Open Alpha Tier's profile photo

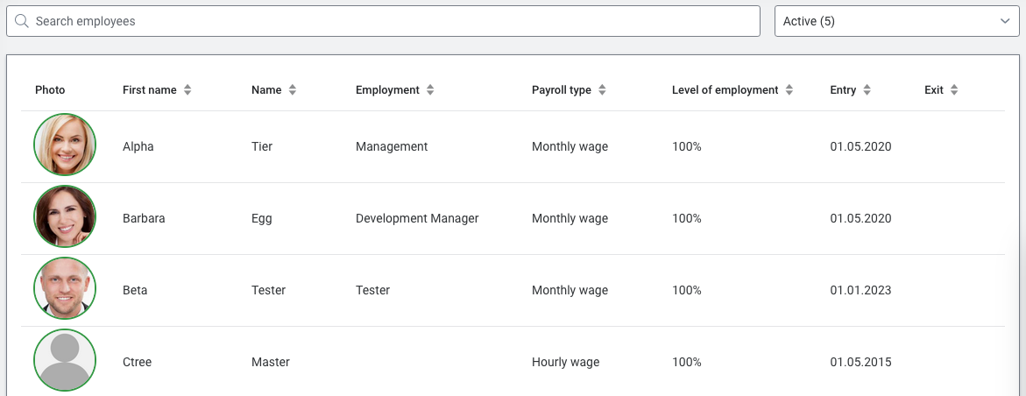pyautogui.click(x=65, y=145)
